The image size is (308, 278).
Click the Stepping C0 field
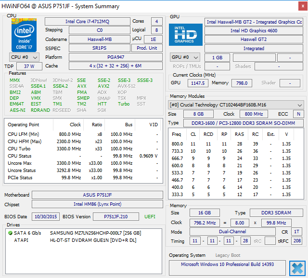[x=100, y=30]
